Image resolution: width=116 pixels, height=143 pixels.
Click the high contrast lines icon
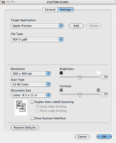point(98,90)
